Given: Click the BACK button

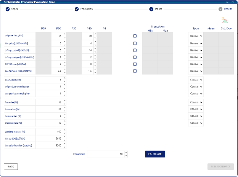Looking at the screenshot, I should 11,167.
